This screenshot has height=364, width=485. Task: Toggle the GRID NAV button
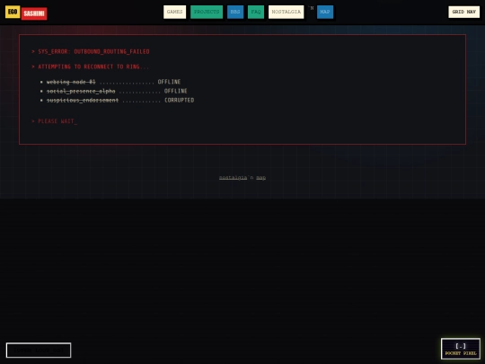pos(464,12)
